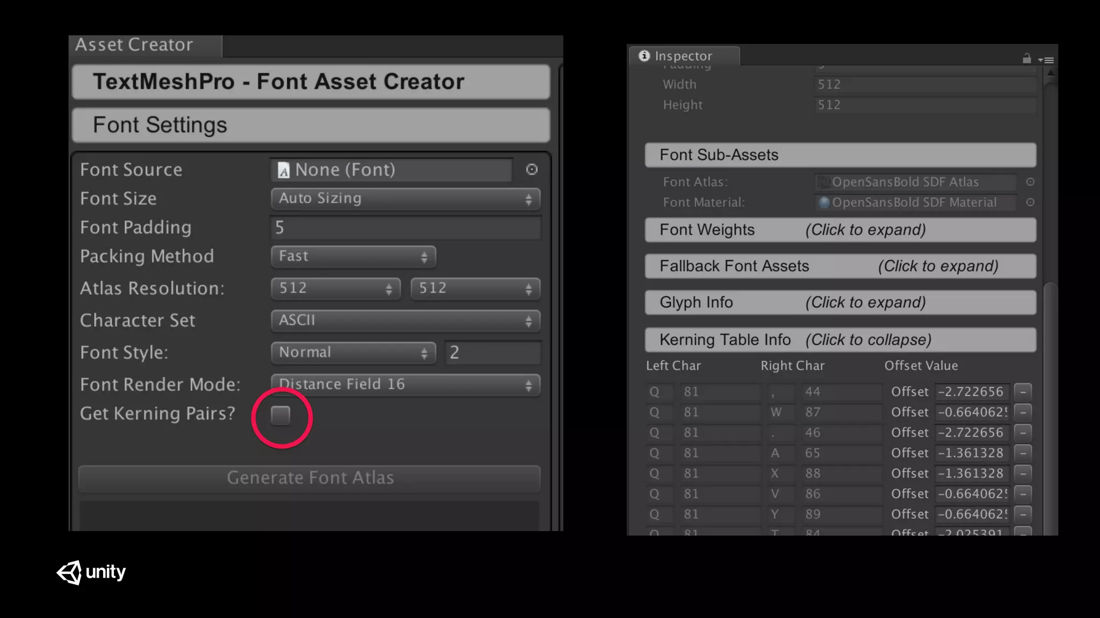Open Character Set ASCII dropdown

(x=406, y=321)
